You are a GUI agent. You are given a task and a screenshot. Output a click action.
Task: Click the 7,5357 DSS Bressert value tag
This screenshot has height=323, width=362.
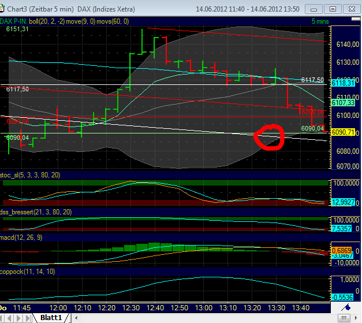pos(341,229)
